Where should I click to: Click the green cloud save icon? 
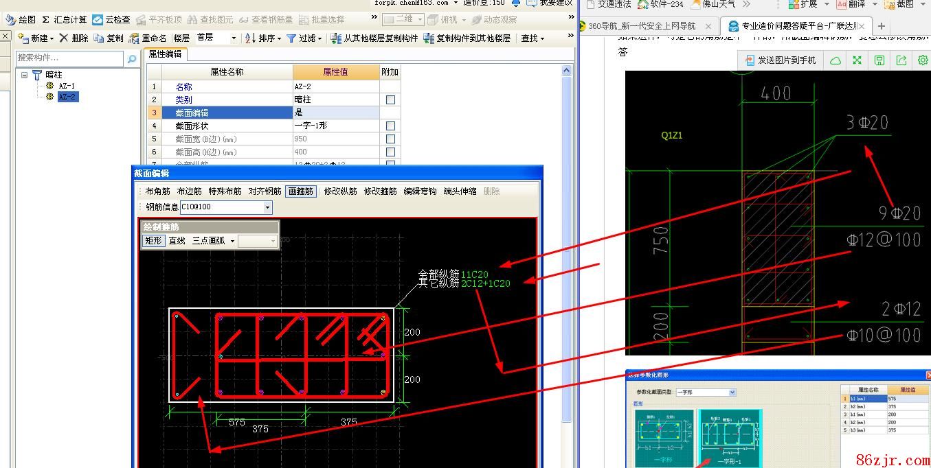[x=835, y=60]
